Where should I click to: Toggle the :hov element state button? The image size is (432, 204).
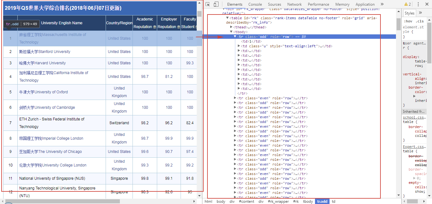click(408, 21)
